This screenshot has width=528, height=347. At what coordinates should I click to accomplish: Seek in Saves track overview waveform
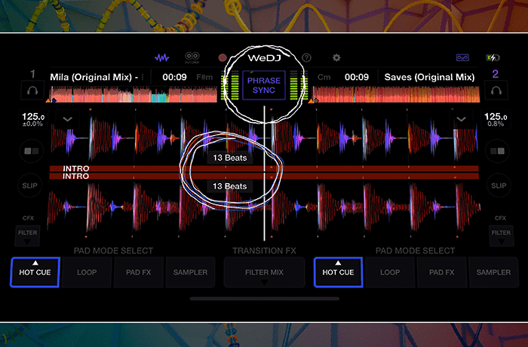[x=396, y=94]
